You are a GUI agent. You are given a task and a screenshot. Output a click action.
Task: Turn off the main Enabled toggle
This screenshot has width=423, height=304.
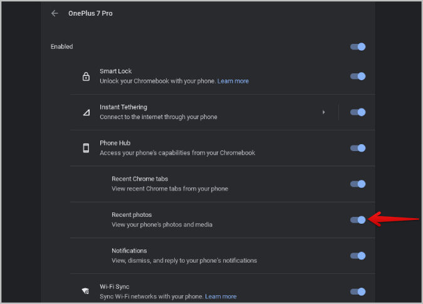(358, 46)
